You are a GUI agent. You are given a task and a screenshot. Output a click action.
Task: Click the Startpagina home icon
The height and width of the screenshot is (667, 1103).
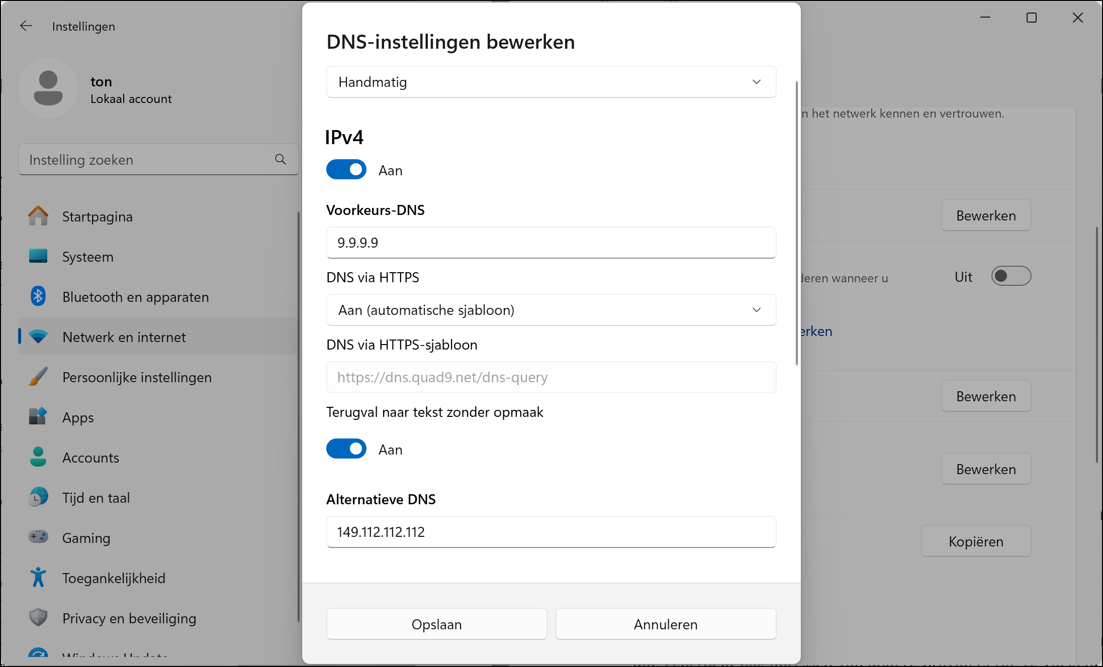[38, 216]
